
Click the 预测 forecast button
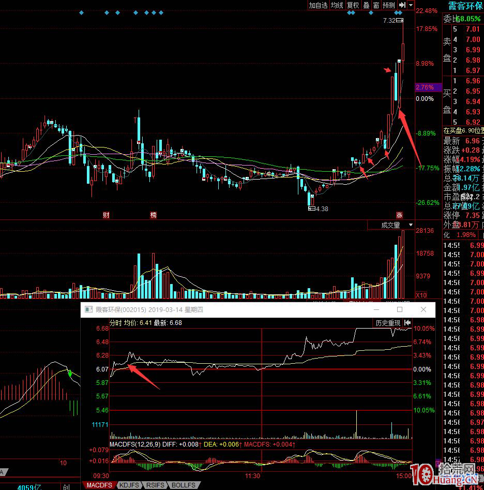coord(389,5)
